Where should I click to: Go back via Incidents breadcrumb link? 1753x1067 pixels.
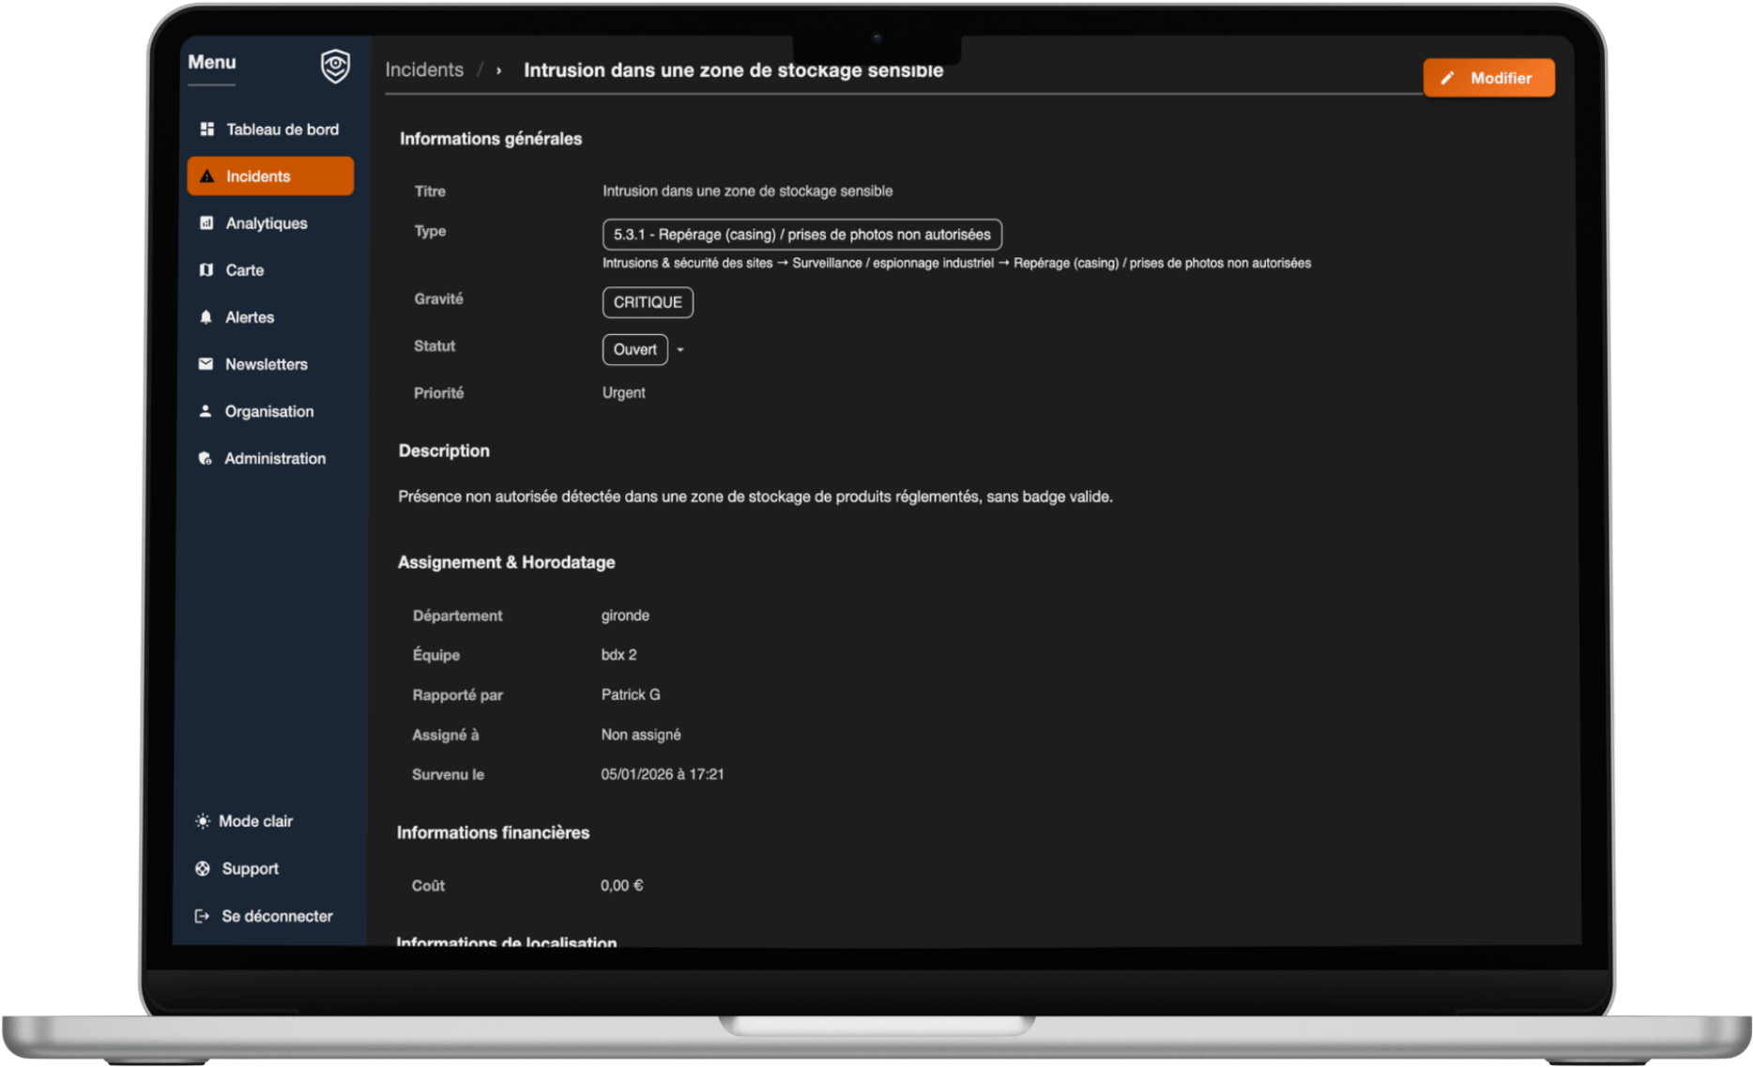click(424, 70)
